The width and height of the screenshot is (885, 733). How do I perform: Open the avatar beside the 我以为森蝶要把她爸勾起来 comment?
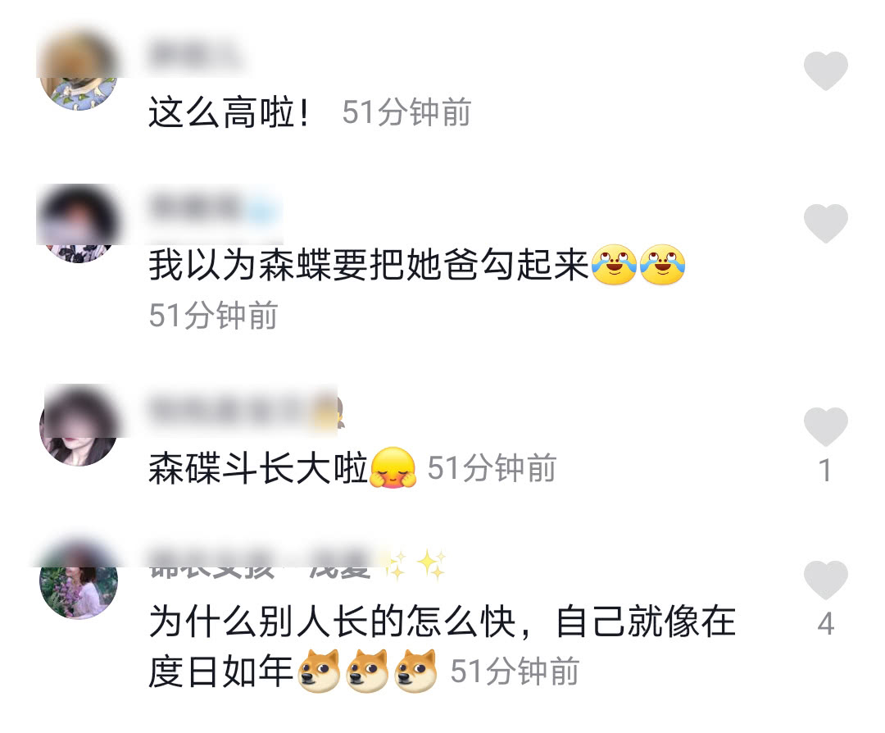coord(78,224)
